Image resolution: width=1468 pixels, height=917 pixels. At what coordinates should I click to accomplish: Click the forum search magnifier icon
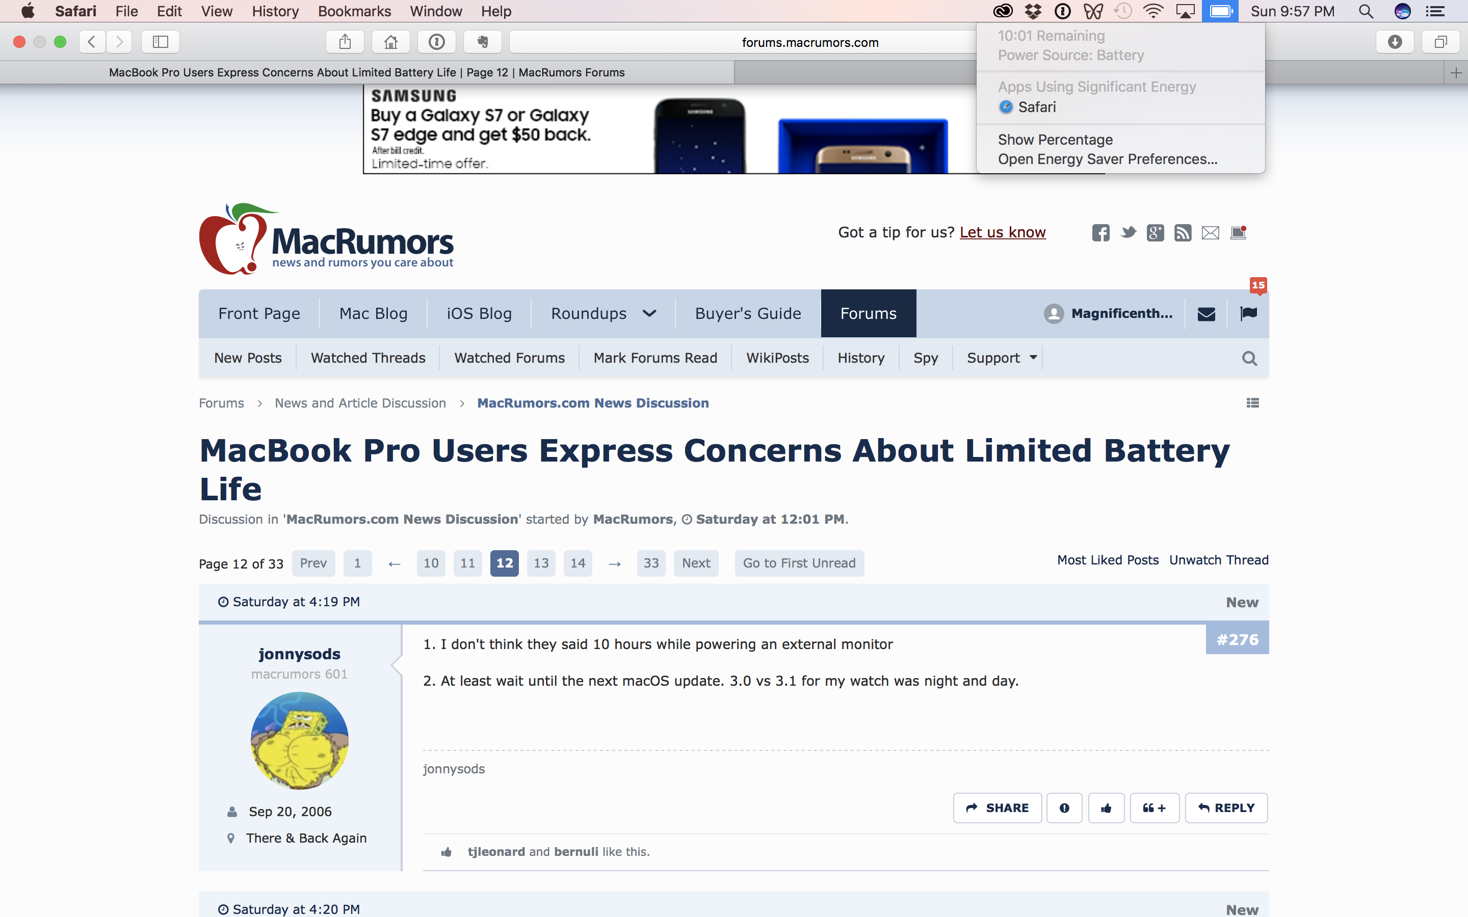(1249, 359)
